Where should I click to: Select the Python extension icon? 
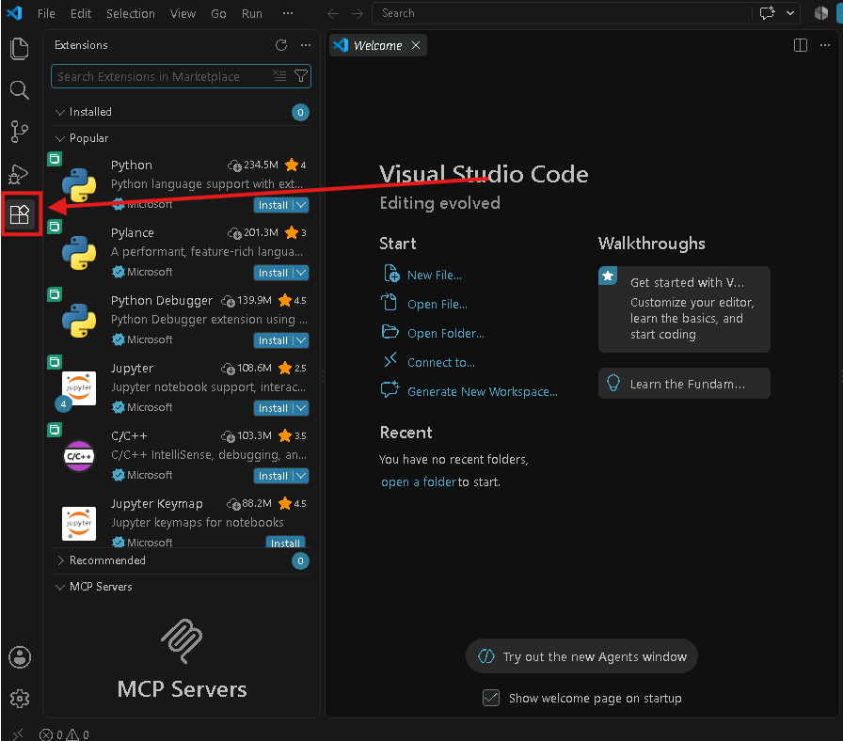coord(79,185)
